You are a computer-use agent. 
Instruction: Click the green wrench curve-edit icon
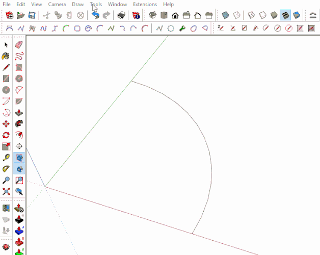tap(182, 28)
